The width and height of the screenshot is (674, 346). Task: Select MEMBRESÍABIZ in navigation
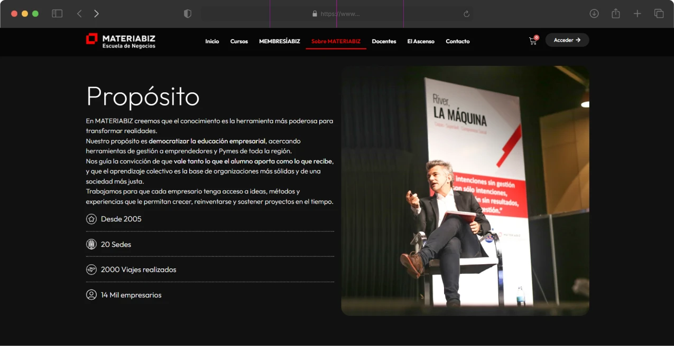279,41
